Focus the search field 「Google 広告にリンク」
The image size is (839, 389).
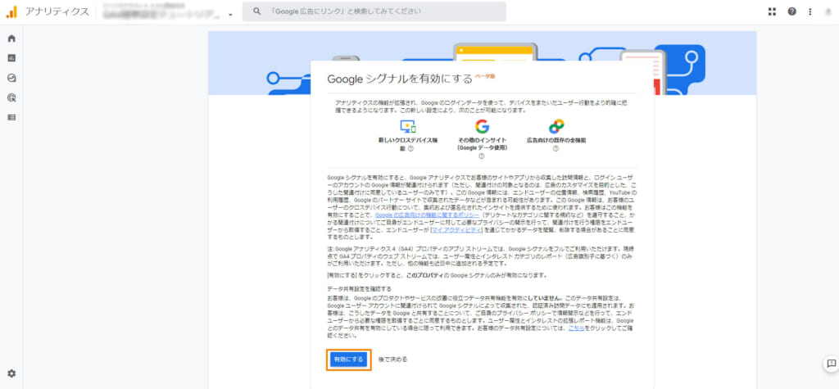pyautogui.click(x=374, y=11)
